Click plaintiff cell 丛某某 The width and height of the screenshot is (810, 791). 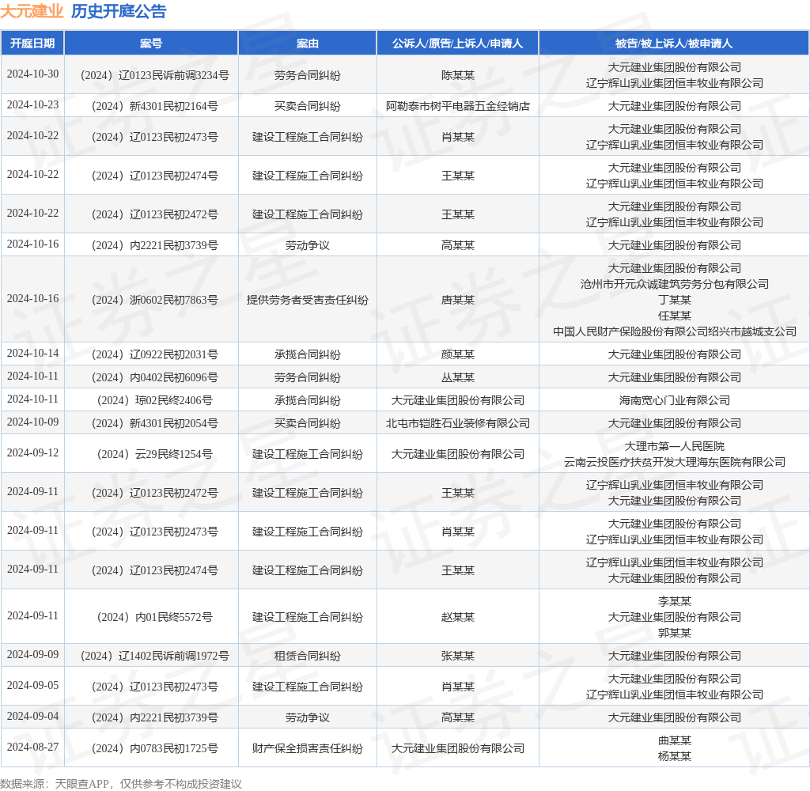(x=458, y=377)
